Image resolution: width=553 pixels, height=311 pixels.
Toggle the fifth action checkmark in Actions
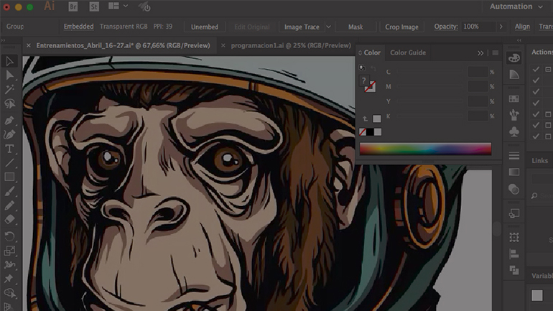pyautogui.click(x=536, y=114)
